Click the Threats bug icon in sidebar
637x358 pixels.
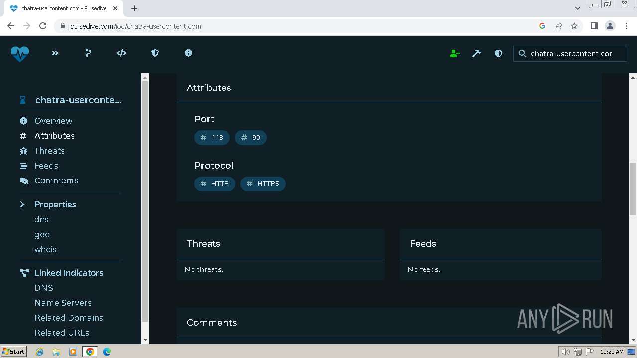(23, 151)
